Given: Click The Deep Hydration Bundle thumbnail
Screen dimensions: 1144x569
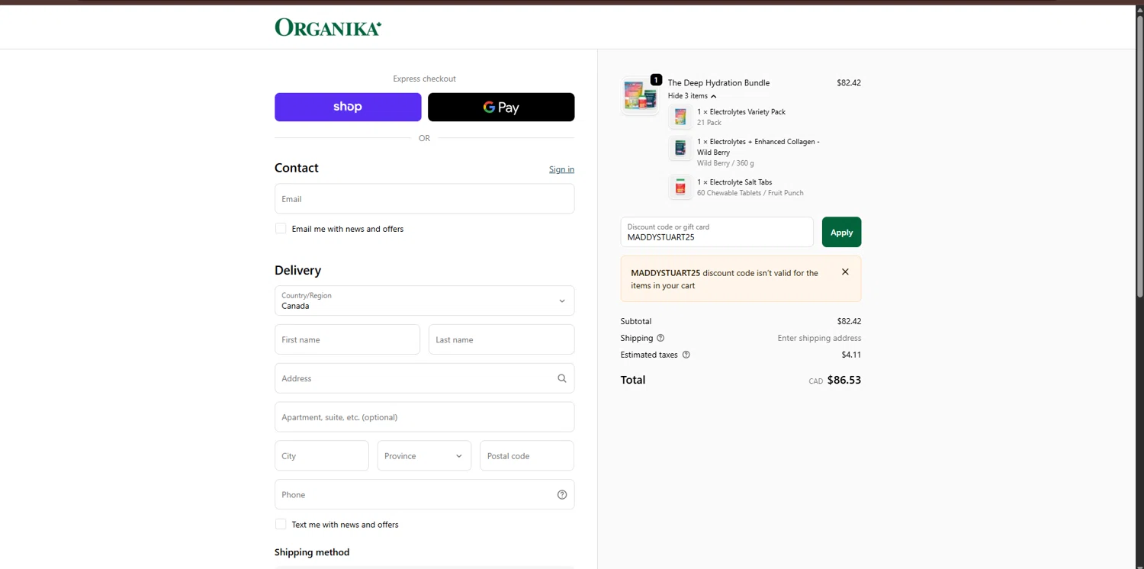Looking at the screenshot, I should pos(640,95).
